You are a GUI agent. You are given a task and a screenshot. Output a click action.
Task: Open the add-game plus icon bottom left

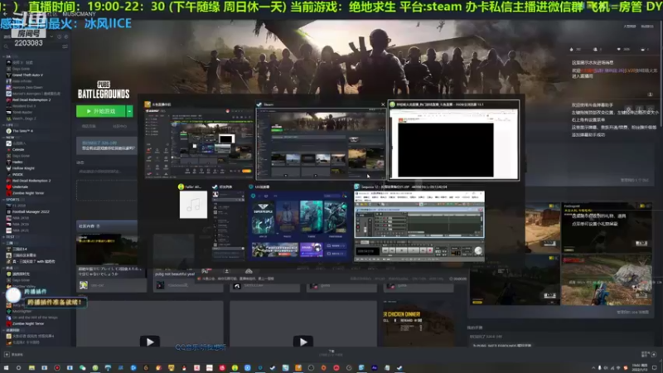(x=7, y=355)
